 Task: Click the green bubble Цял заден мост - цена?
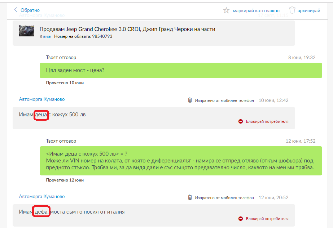[x=180, y=70]
